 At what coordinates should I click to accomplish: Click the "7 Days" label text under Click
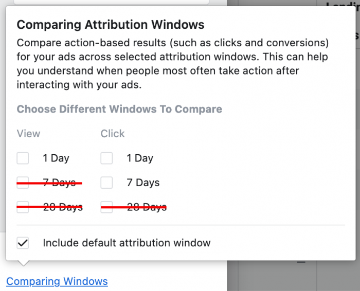(x=143, y=183)
